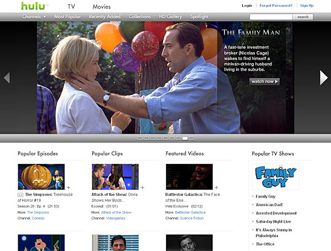Click the Popular Clips heading
Viewport: 331px width, 251px height.
(107, 153)
